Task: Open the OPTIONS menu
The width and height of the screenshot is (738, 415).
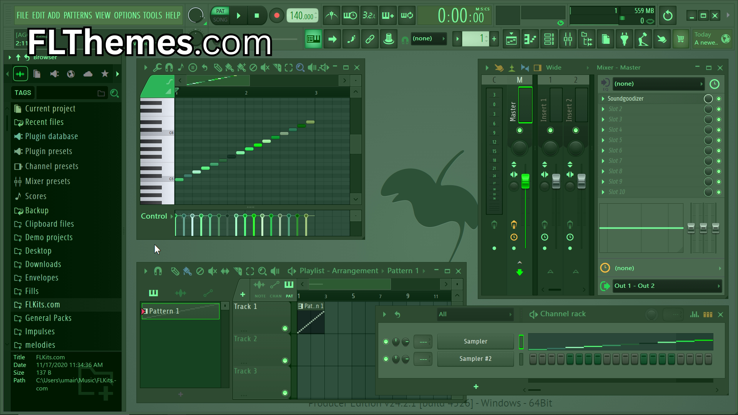Action: click(127, 15)
